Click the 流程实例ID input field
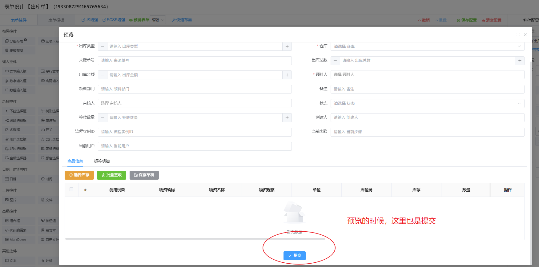 pos(195,132)
